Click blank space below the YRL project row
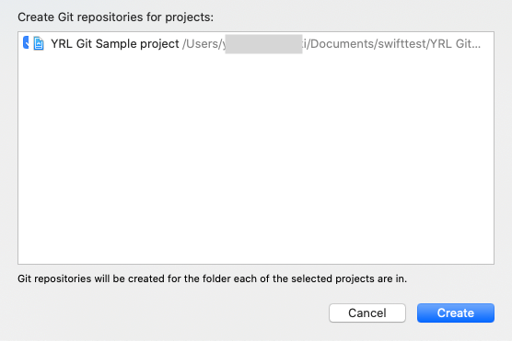Image resolution: width=512 pixels, height=341 pixels. coord(256,156)
